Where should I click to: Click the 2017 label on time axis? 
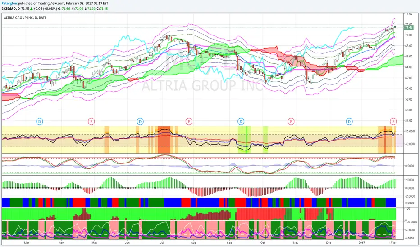[361, 243]
